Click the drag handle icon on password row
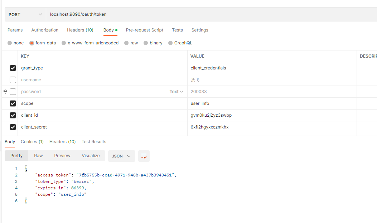The width and height of the screenshot is (377, 223). tap(5, 92)
